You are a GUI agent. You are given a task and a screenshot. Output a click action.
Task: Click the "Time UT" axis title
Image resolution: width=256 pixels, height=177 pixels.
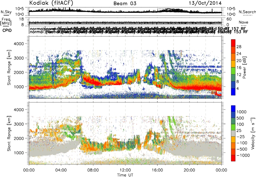point(125,175)
